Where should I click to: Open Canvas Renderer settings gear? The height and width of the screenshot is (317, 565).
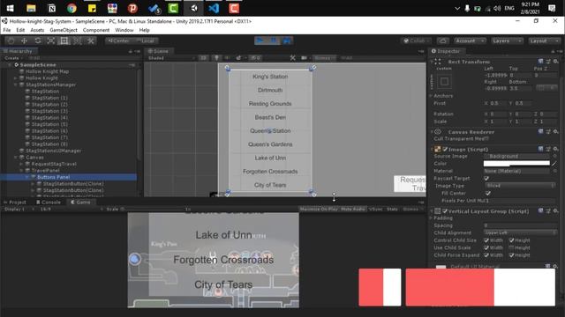point(556,132)
